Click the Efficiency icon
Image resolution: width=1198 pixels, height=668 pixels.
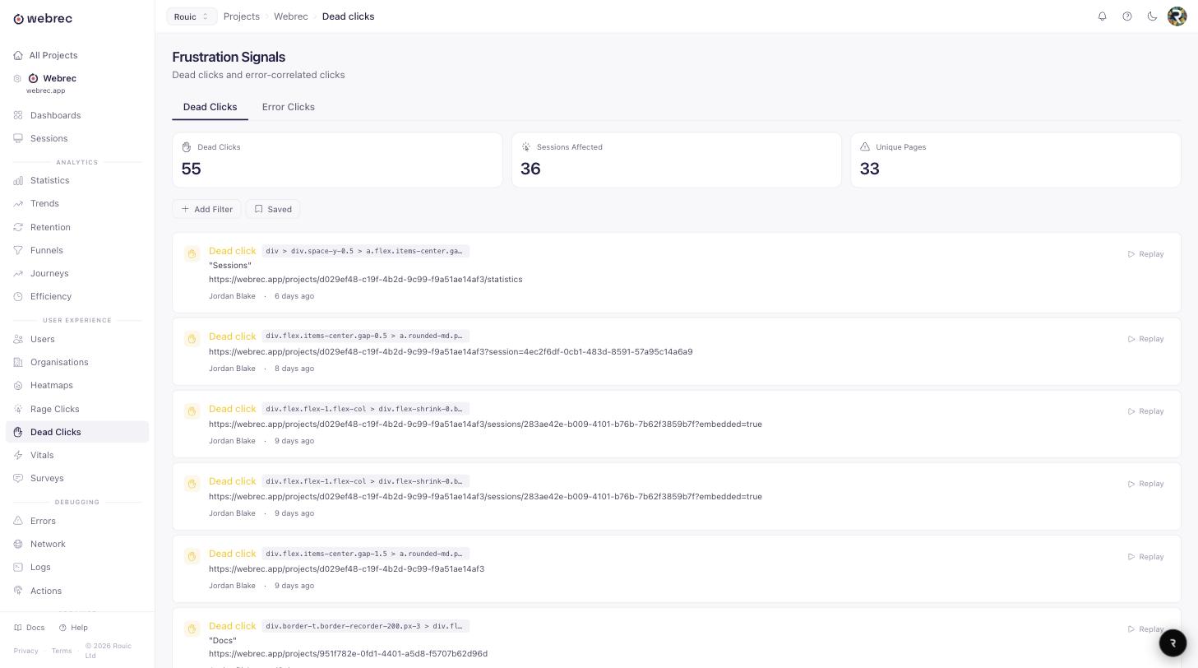(x=18, y=296)
